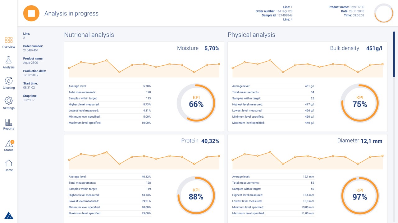Open the Analysis flask icon

pos(9,60)
